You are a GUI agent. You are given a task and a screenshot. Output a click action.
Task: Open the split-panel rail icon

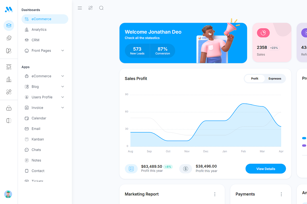pos(9,121)
